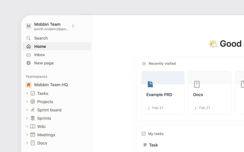
Task: Click the Sprints database stack icon
Action: click(33, 118)
